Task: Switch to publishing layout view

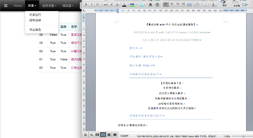Action: coord(97,135)
